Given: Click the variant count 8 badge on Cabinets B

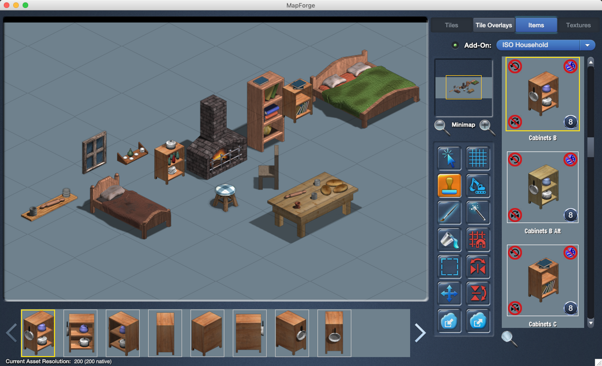Looking at the screenshot, I should click(570, 122).
